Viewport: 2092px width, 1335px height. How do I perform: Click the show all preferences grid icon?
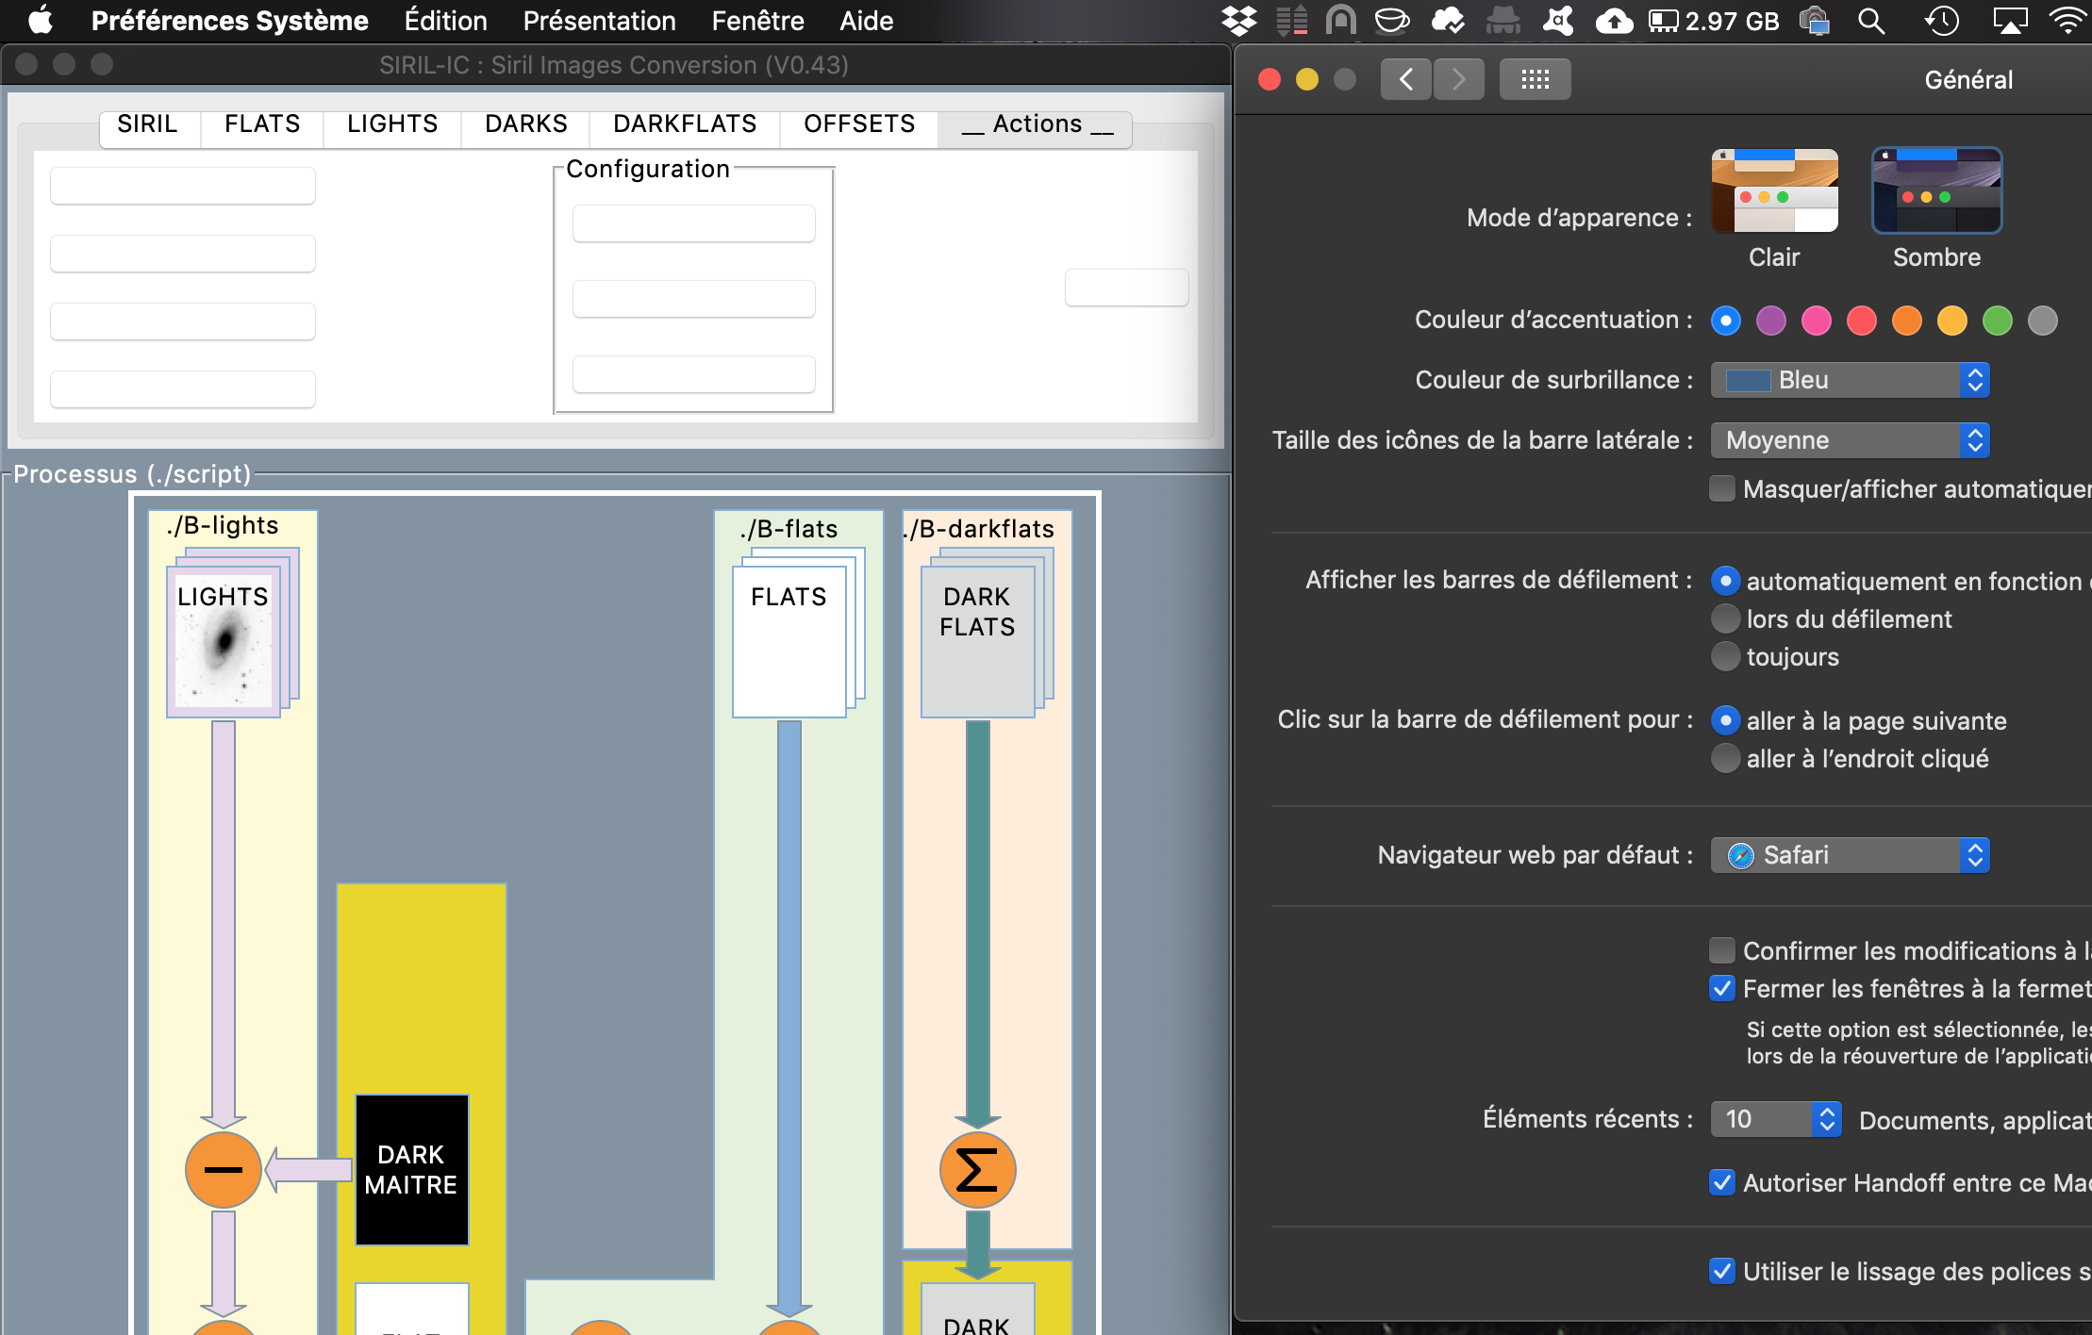click(x=1535, y=79)
